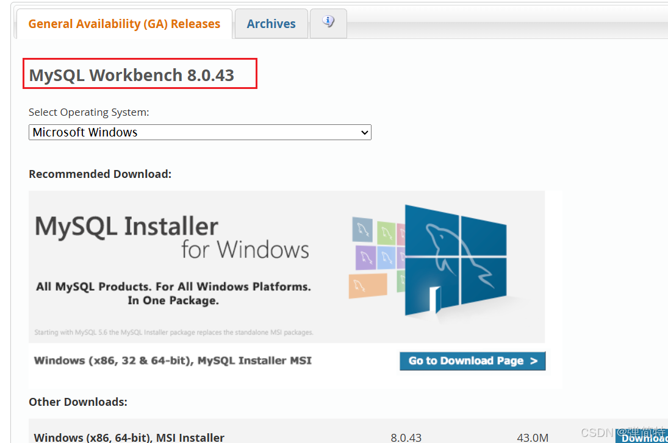Click the Download button for MSI Installer row
Screen dimensions: 668x443
coord(642,436)
